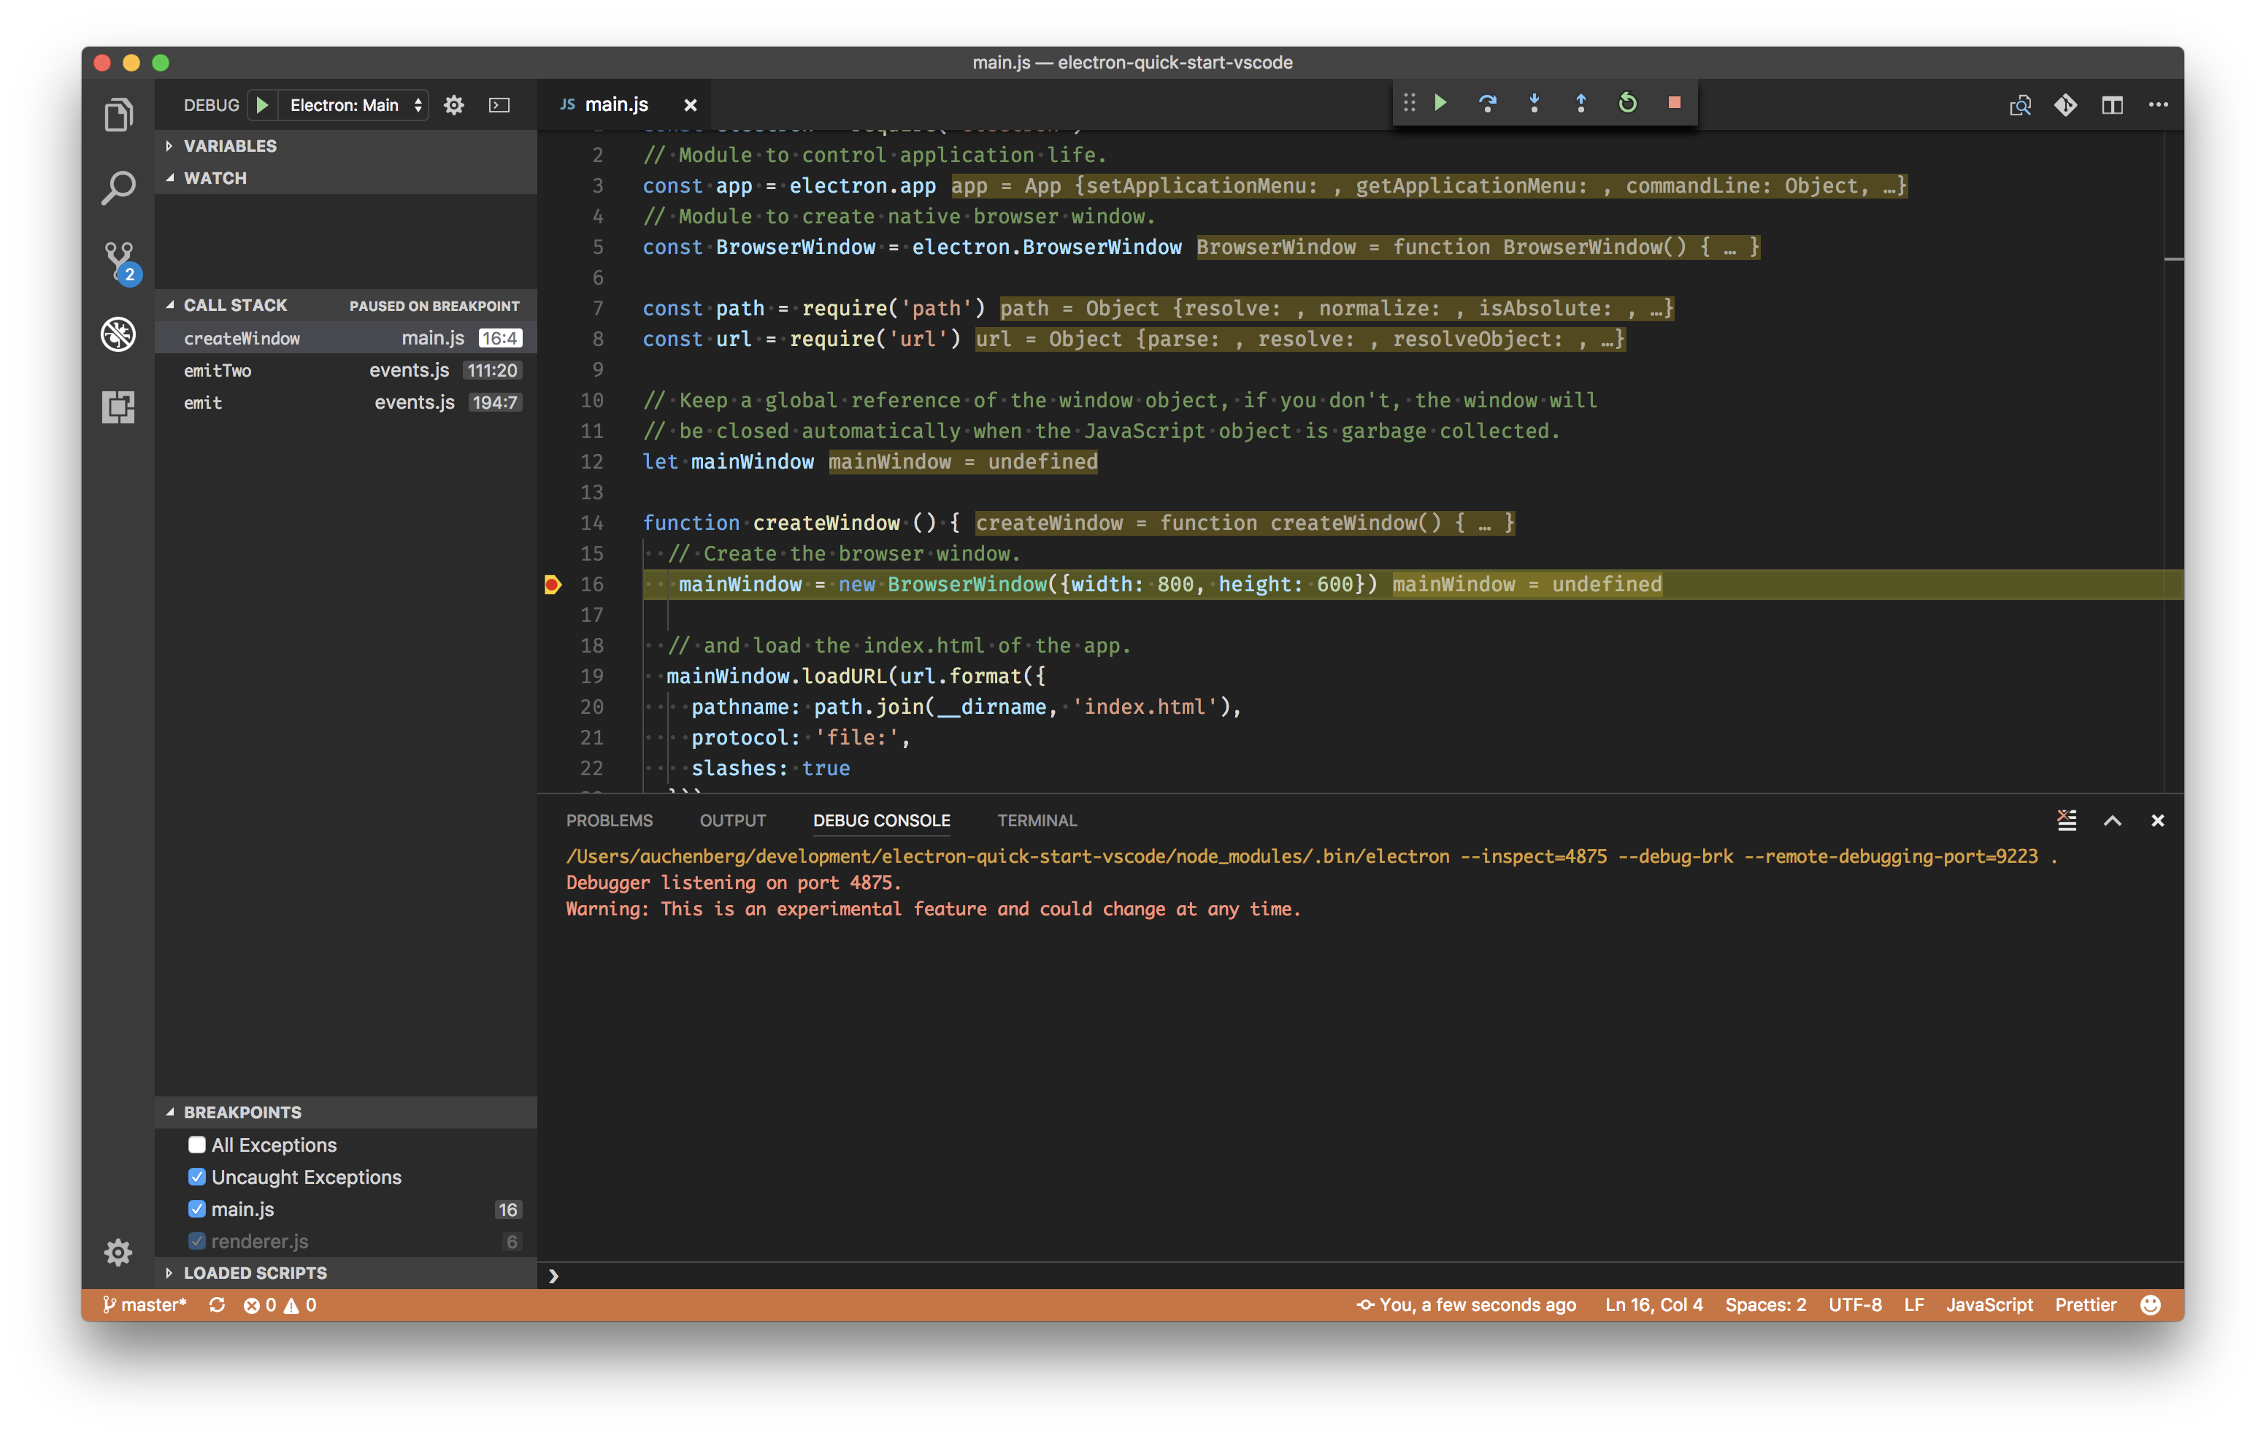Start debugging with the green play arrow
Screen dimensions: 2266x1438
click(x=263, y=104)
